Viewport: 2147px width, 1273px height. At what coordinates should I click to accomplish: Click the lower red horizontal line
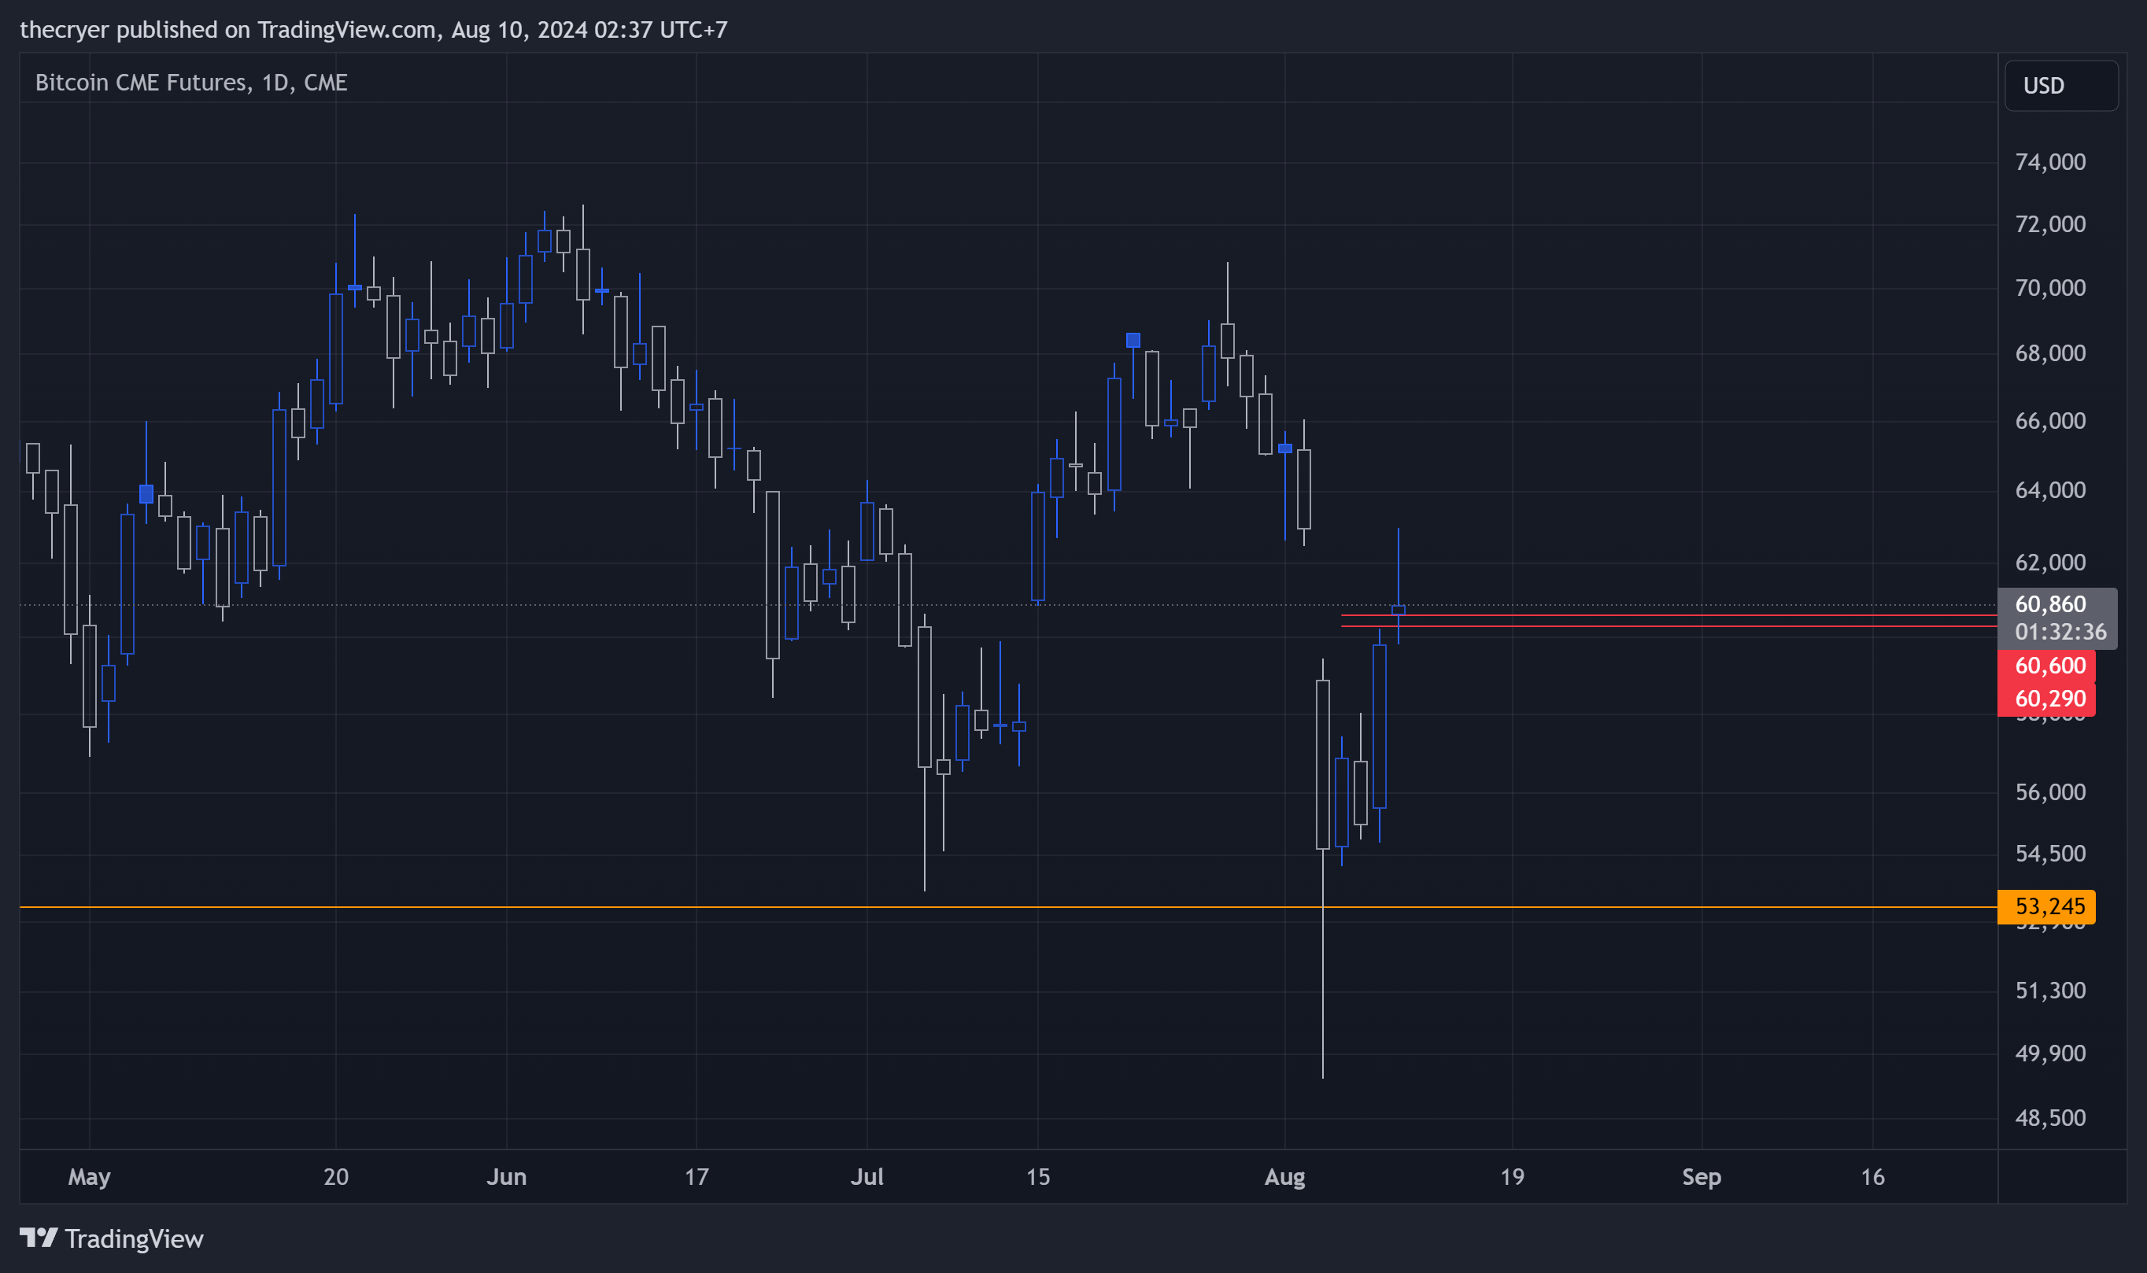pyautogui.click(x=1668, y=626)
